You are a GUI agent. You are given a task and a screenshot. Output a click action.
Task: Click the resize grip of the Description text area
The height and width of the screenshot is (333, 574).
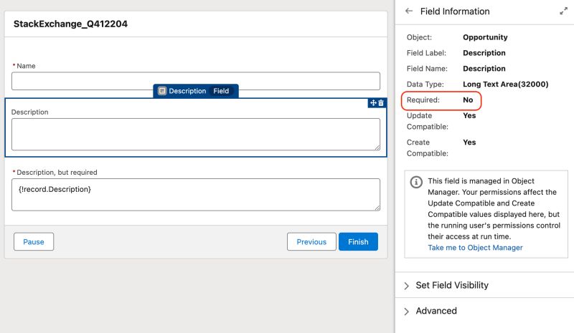(x=377, y=147)
